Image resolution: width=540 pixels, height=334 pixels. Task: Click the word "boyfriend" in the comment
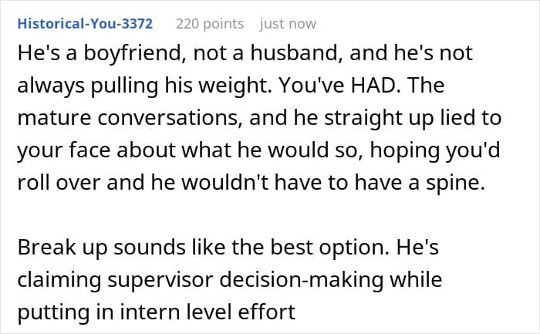110,53
